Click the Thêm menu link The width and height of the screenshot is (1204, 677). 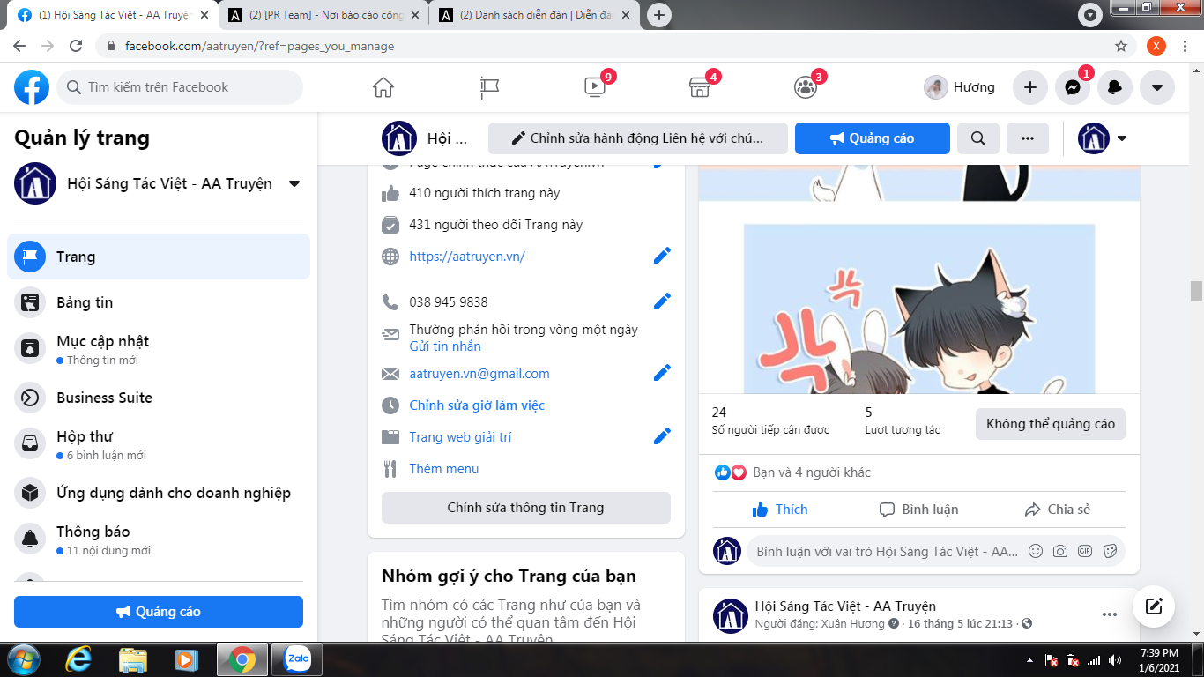(444, 469)
